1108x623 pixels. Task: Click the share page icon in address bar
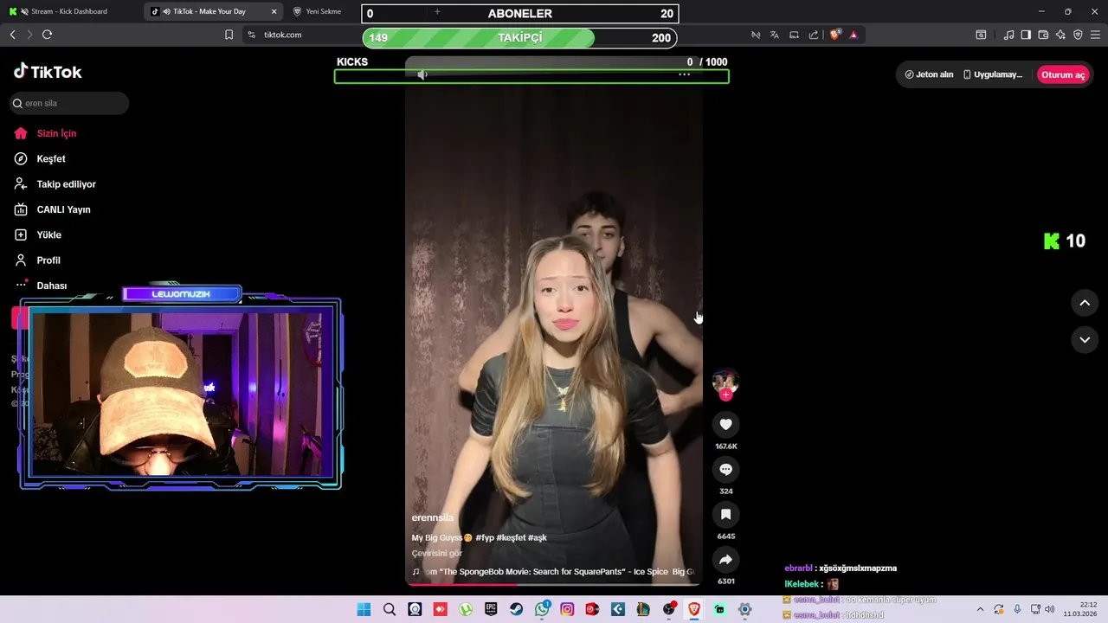point(814,35)
